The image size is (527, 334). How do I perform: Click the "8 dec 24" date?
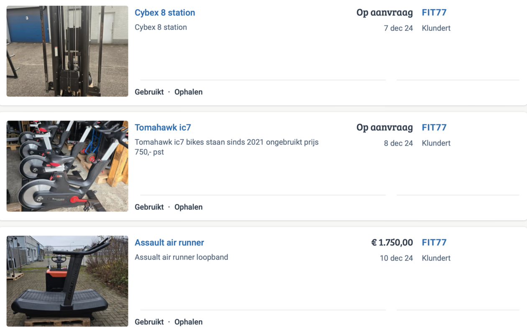[398, 143]
